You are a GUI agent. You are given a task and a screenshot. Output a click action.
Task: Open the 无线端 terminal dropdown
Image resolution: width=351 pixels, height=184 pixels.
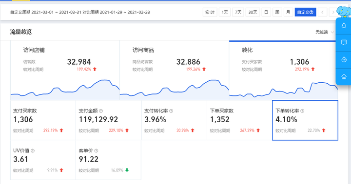[x=325, y=32]
